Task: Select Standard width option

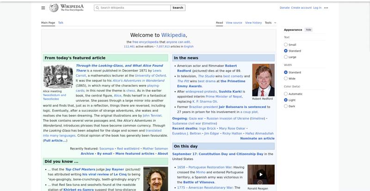Action: (286, 72)
